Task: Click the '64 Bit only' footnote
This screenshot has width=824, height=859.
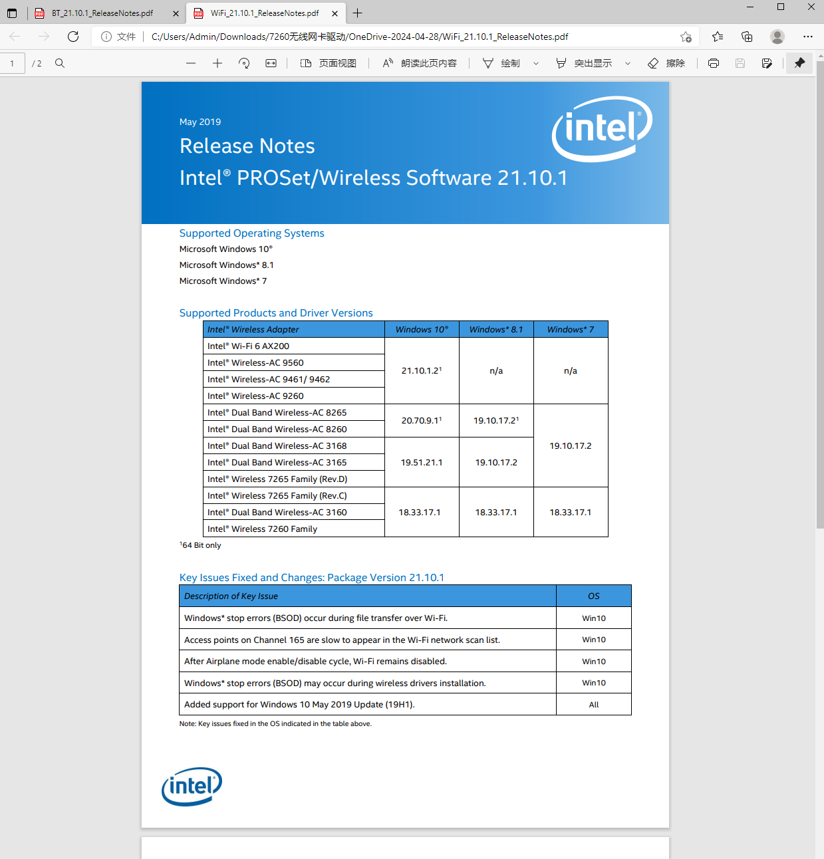Action: point(200,545)
